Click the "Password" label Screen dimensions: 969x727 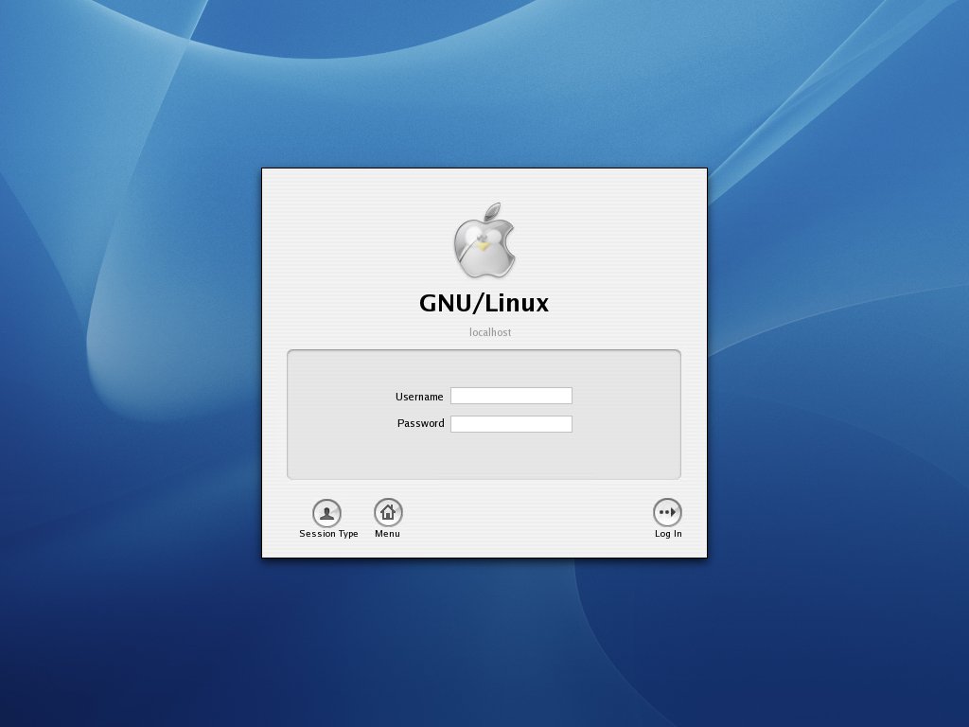[x=421, y=423]
